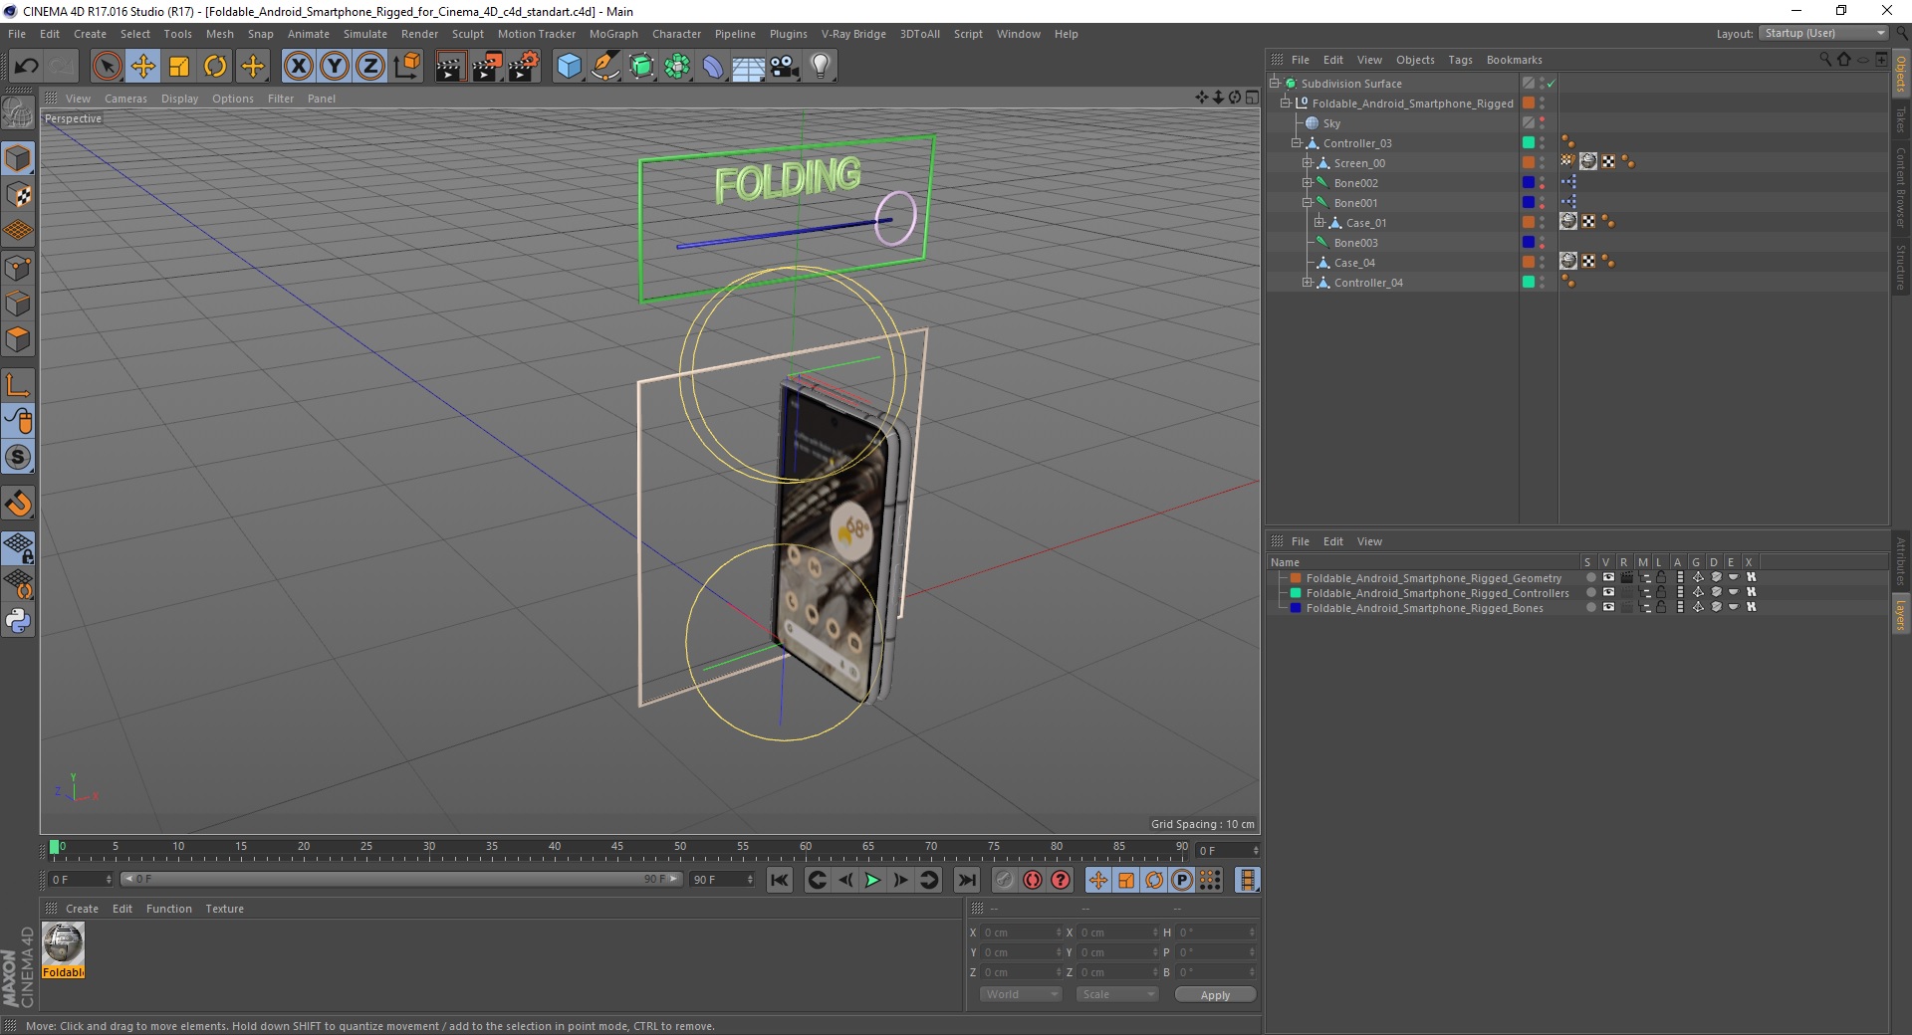This screenshot has height=1035, width=1912.
Task: Open the Layout Startup dropdown
Action: tap(1823, 33)
